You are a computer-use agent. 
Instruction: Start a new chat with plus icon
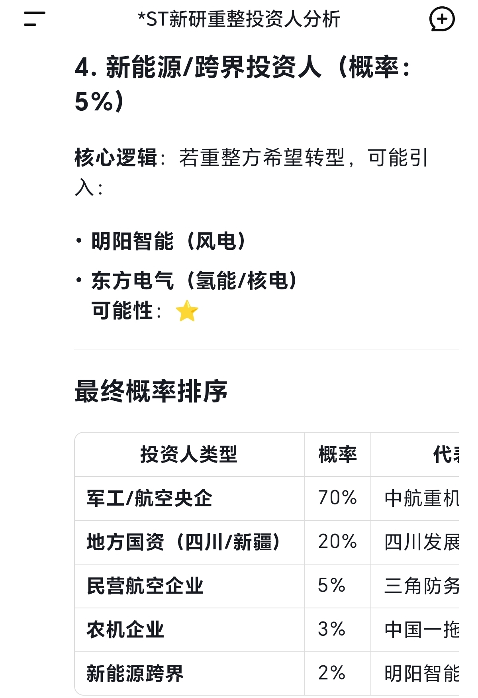tap(442, 19)
